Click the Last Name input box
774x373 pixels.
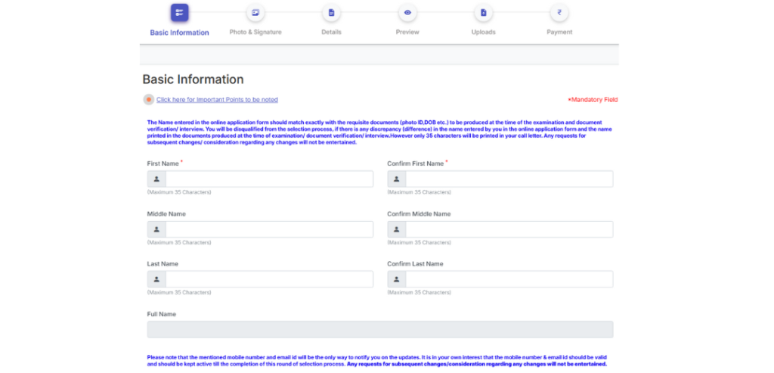point(269,279)
